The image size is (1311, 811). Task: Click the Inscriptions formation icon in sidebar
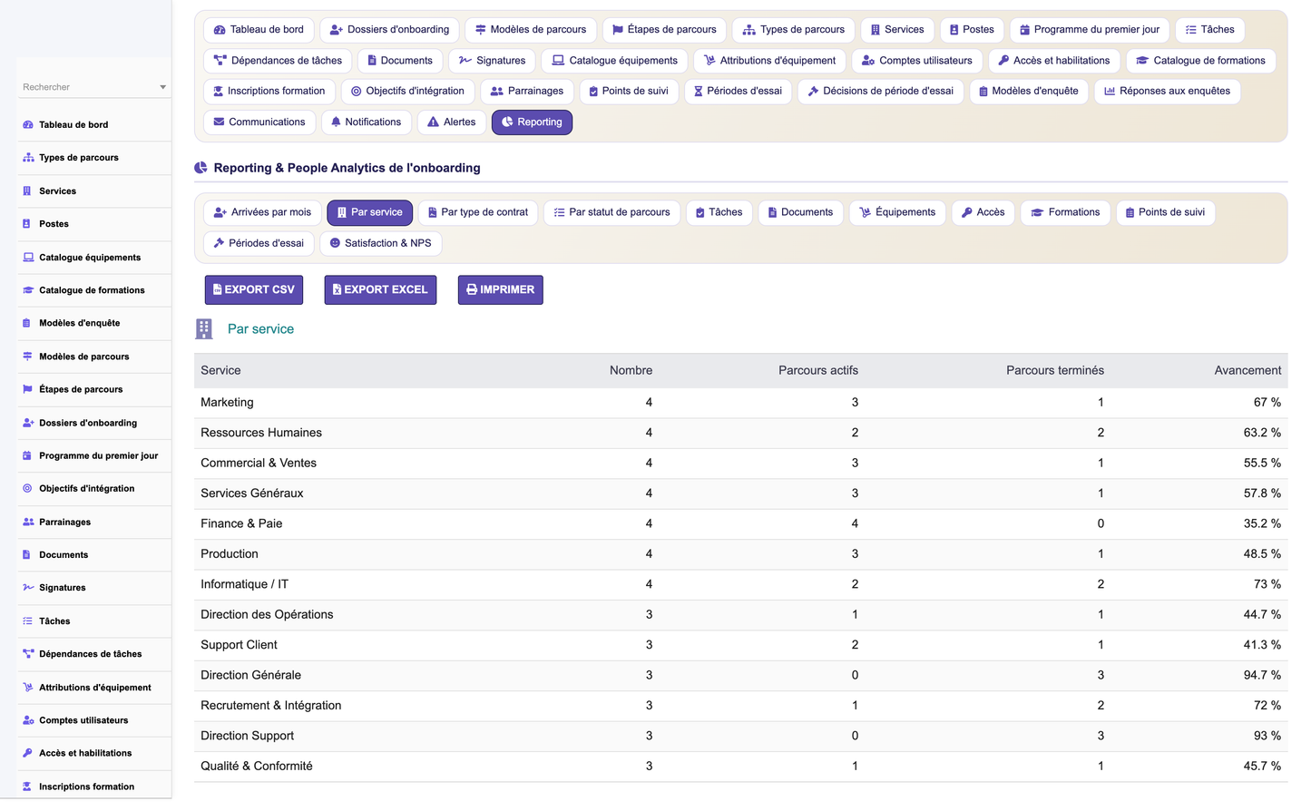[x=27, y=787]
